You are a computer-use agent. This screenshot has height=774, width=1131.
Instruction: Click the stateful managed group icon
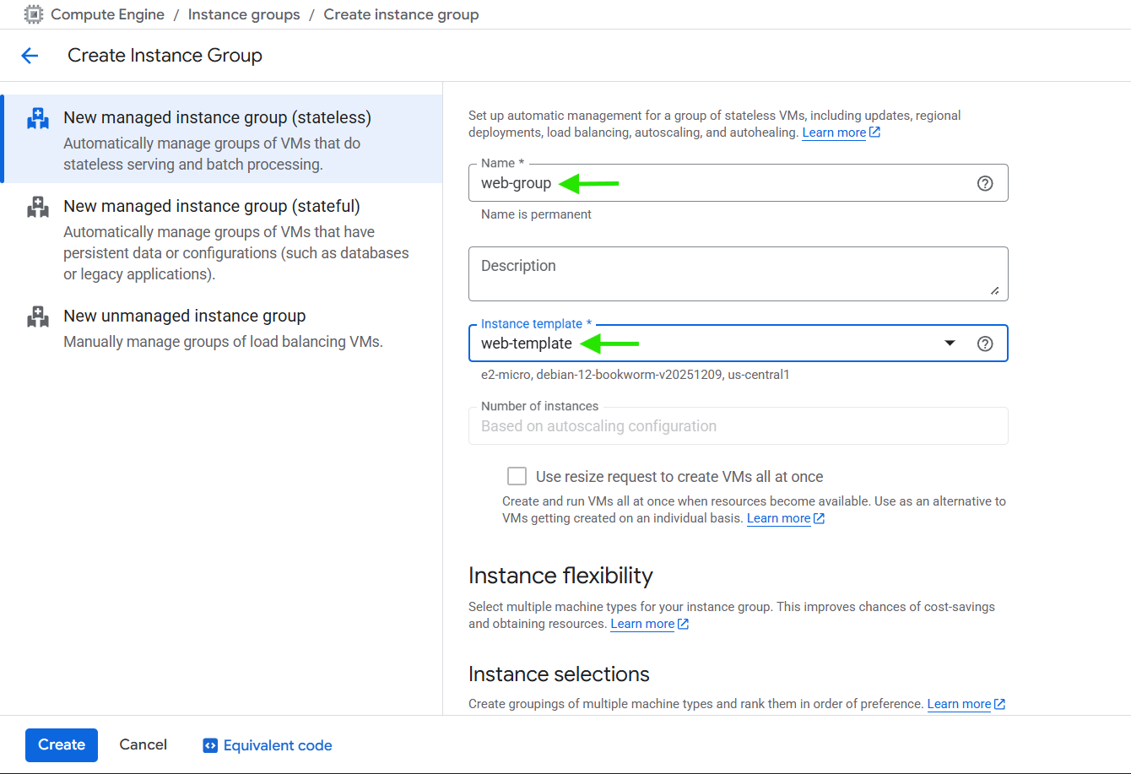click(38, 207)
